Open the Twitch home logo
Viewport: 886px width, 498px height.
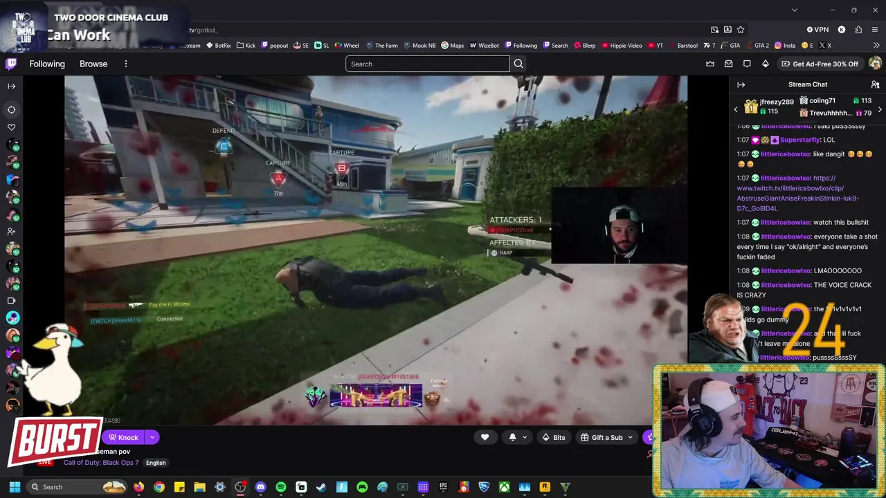11,64
